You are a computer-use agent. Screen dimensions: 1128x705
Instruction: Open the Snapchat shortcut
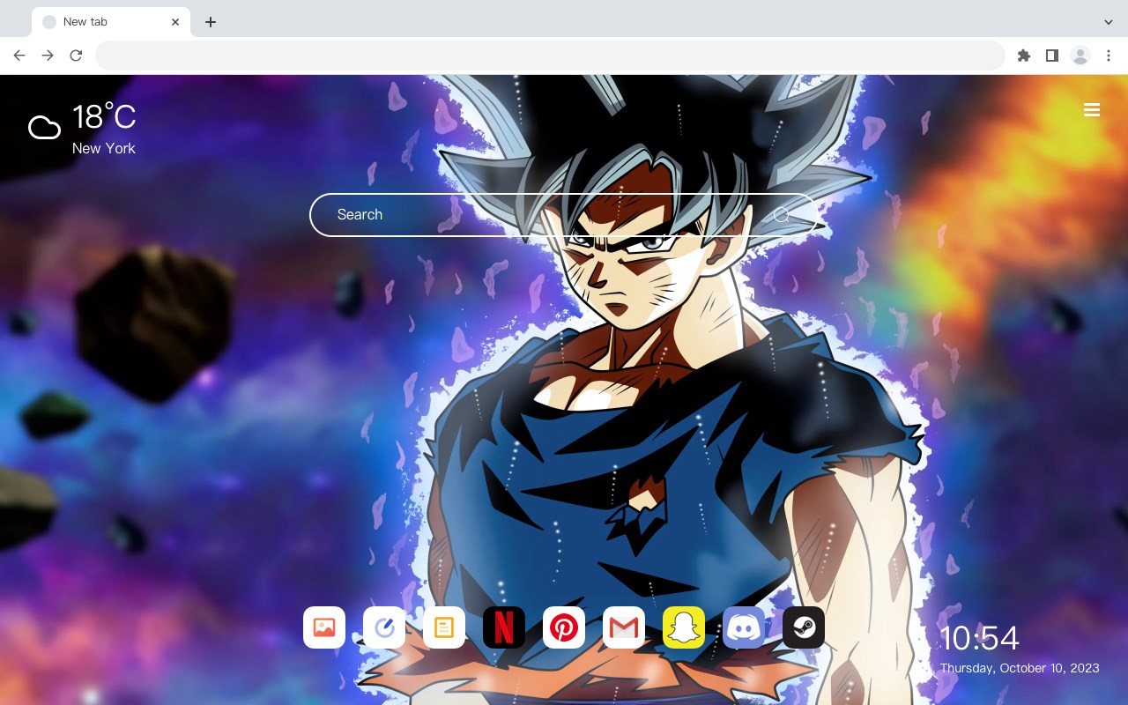[x=684, y=627]
